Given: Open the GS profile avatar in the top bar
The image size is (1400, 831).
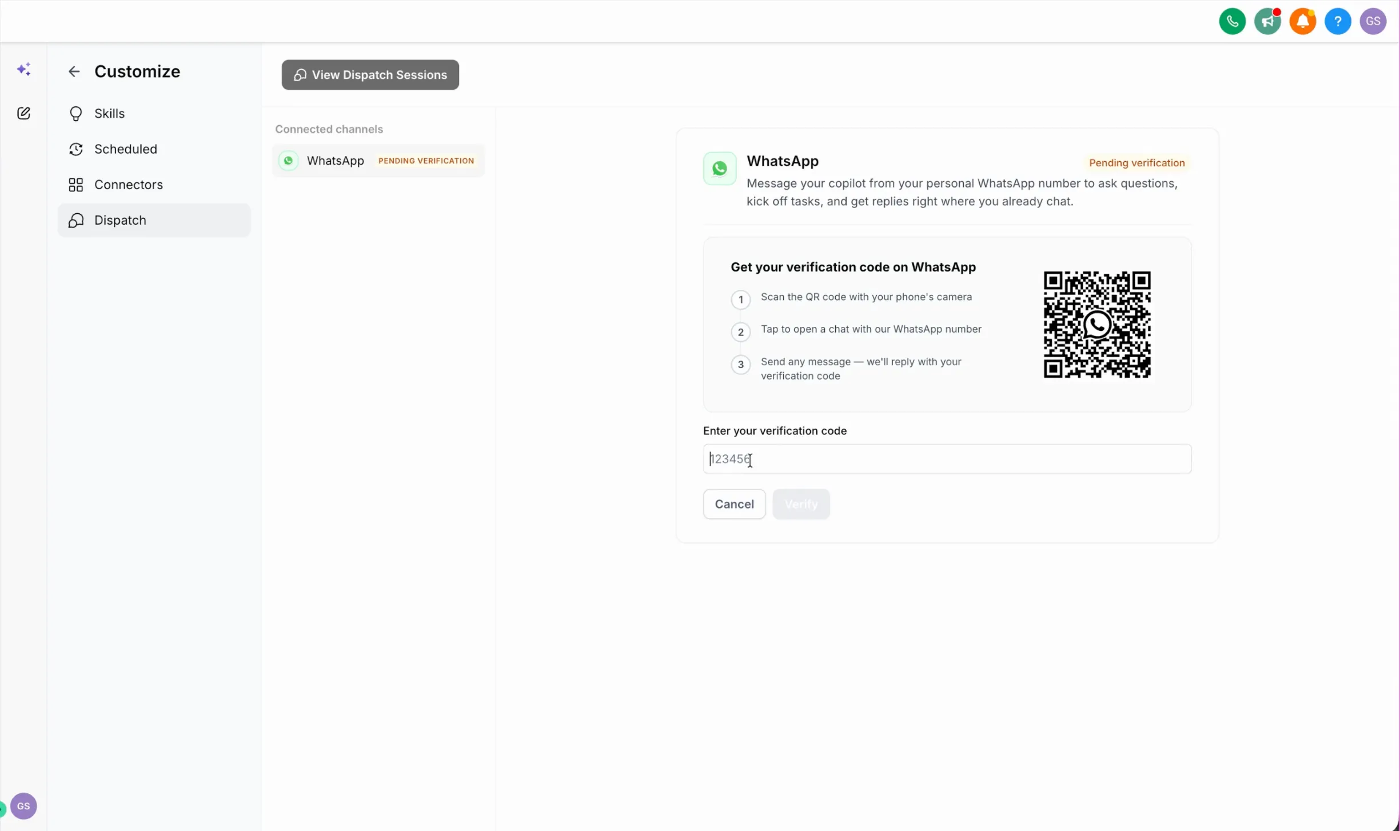Looking at the screenshot, I should click(1373, 22).
